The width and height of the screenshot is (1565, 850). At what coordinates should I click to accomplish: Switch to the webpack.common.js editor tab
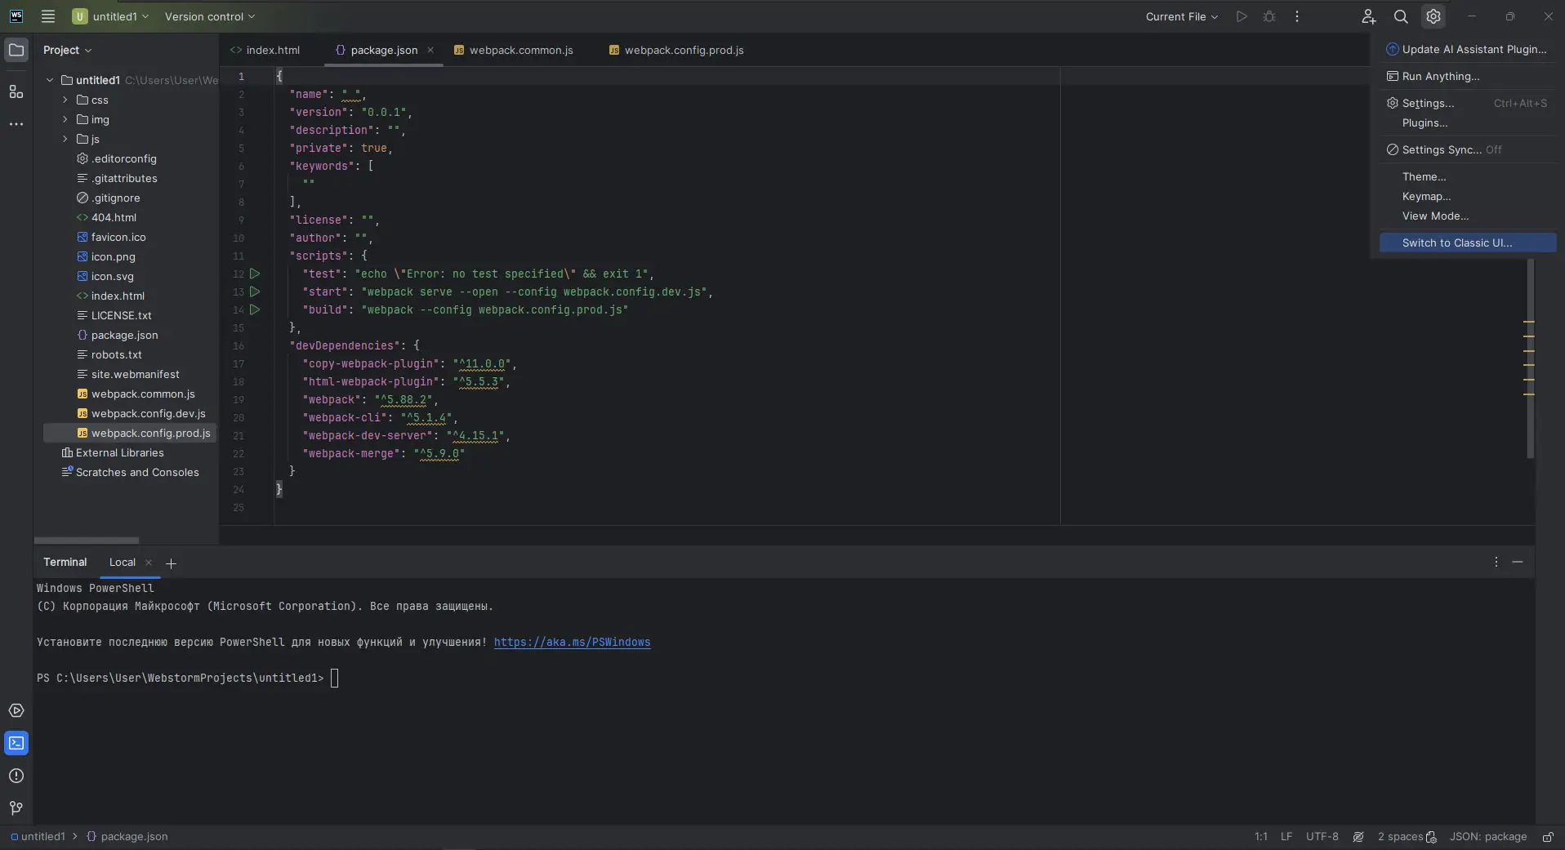520,50
